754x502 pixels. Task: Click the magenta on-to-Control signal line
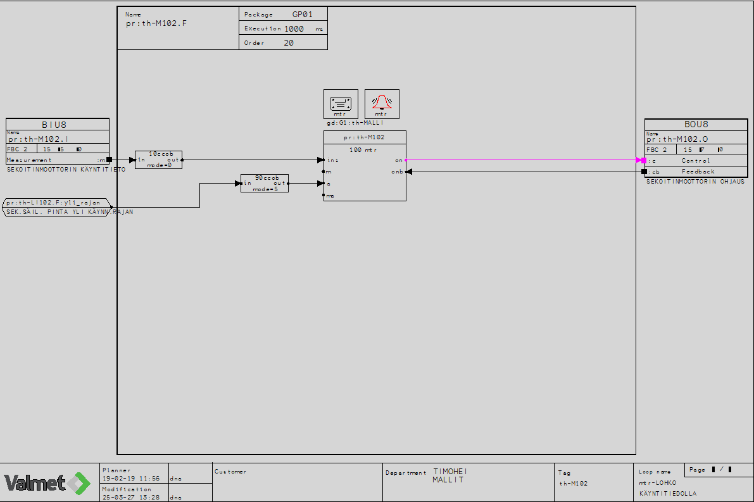pos(519,160)
